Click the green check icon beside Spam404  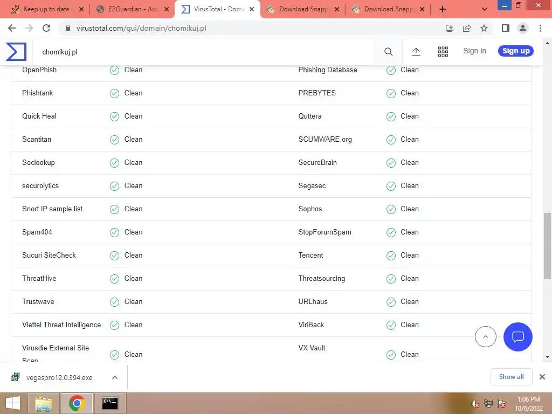coord(114,232)
